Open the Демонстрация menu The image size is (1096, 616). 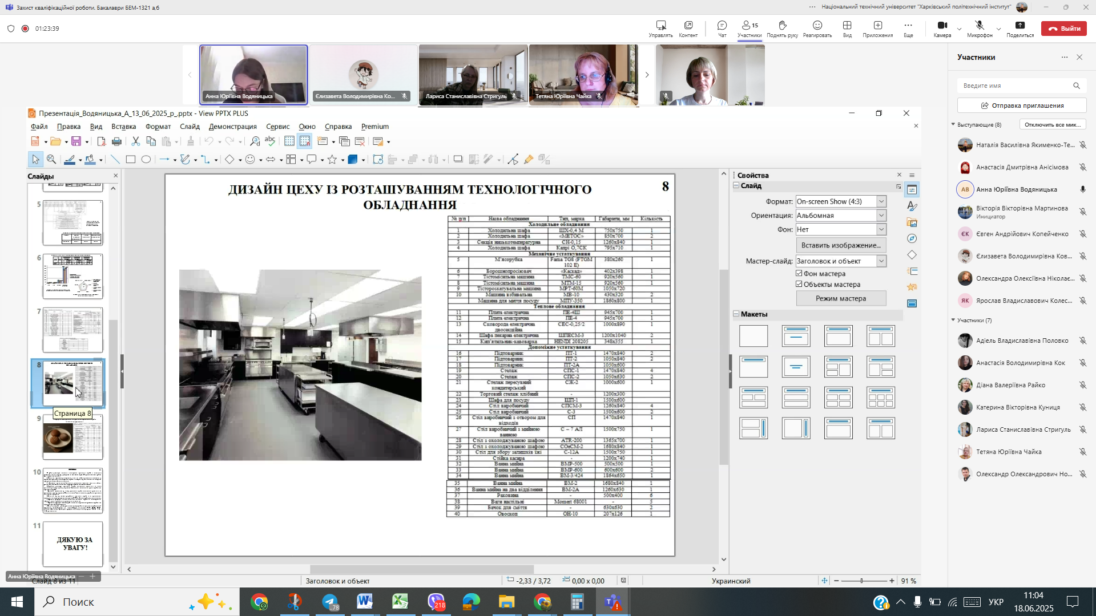[x=232, y=127]
